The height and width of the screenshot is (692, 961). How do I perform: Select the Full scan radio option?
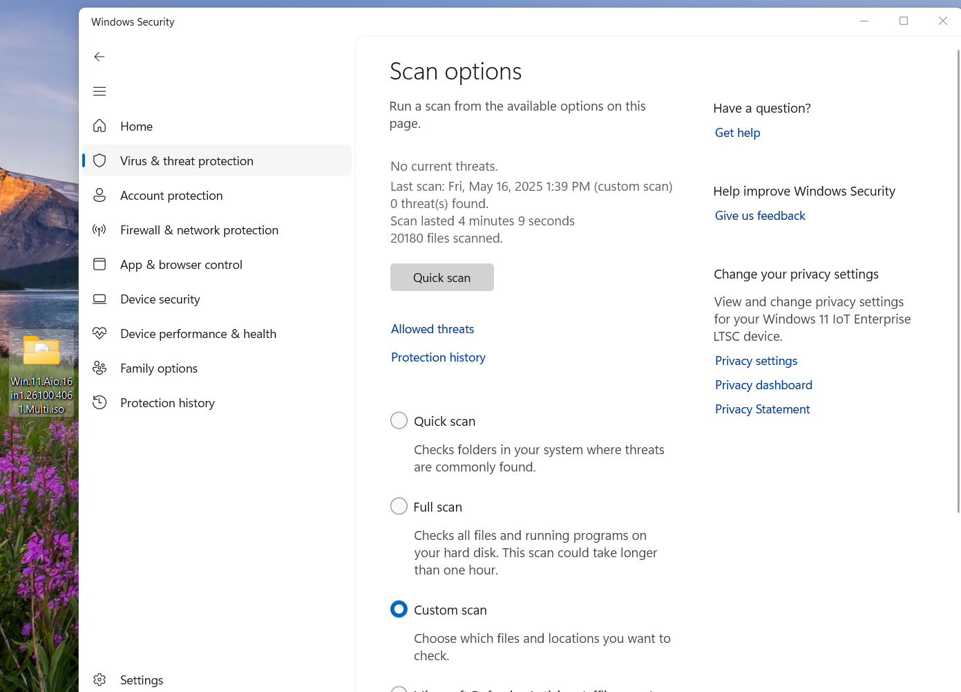click(x=399, y=506)
